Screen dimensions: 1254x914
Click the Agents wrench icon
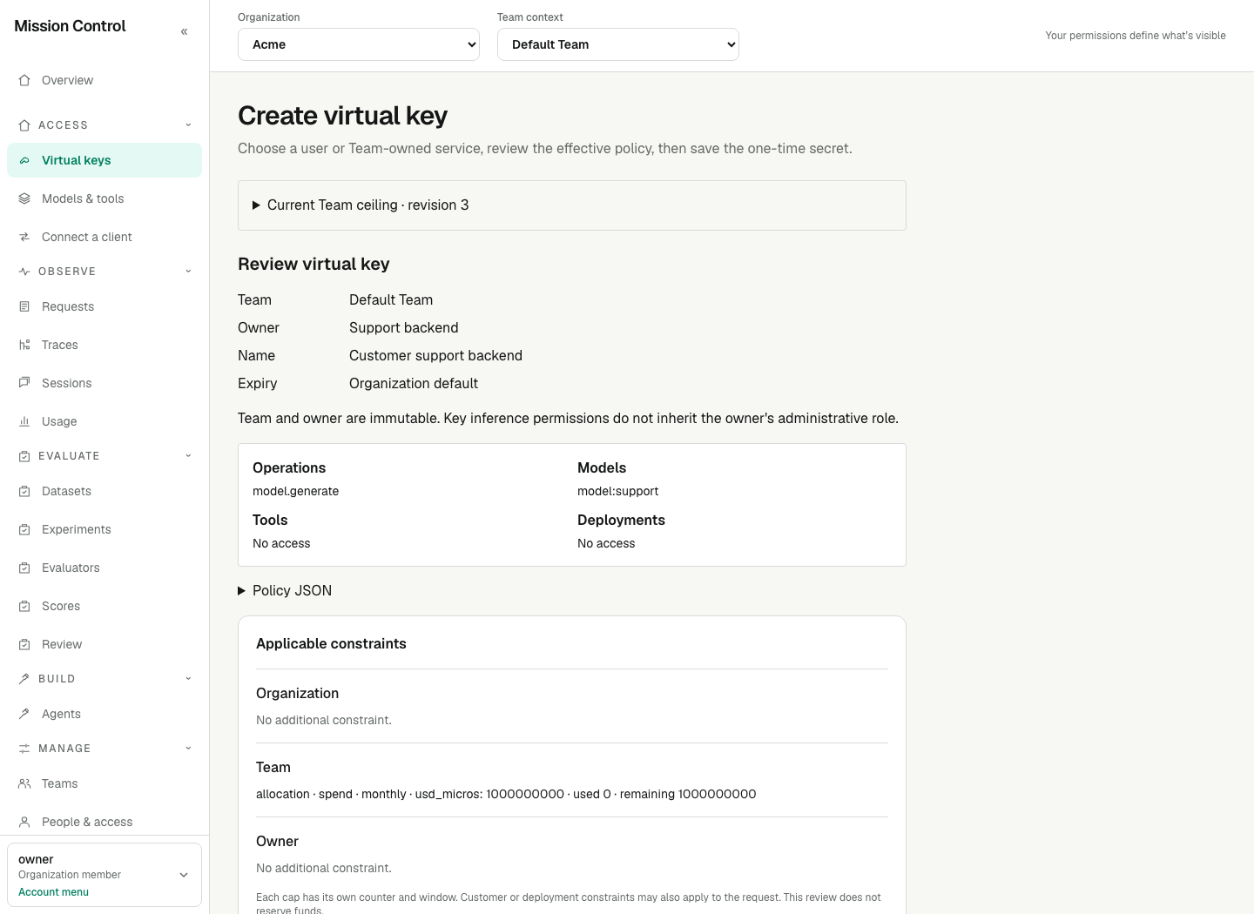[24, 714]
